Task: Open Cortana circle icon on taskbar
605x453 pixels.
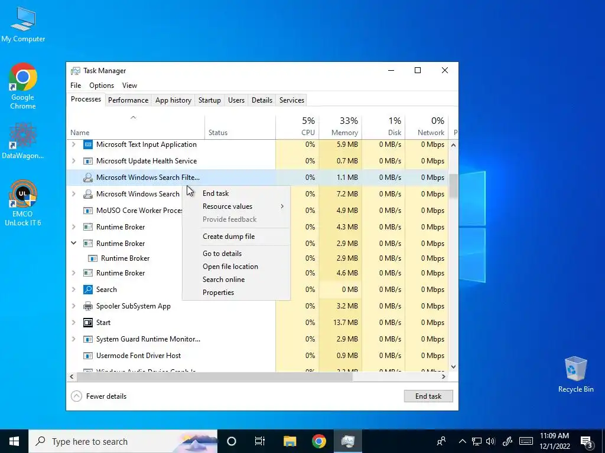Action: (232, 441)
